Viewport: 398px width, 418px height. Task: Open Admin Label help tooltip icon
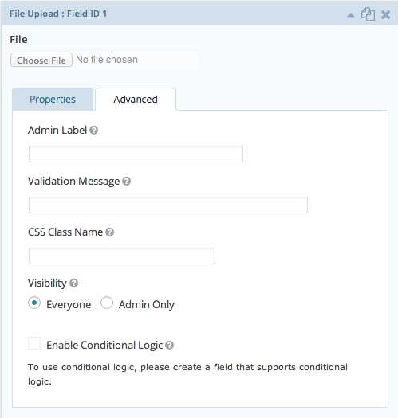pos(94,131)
